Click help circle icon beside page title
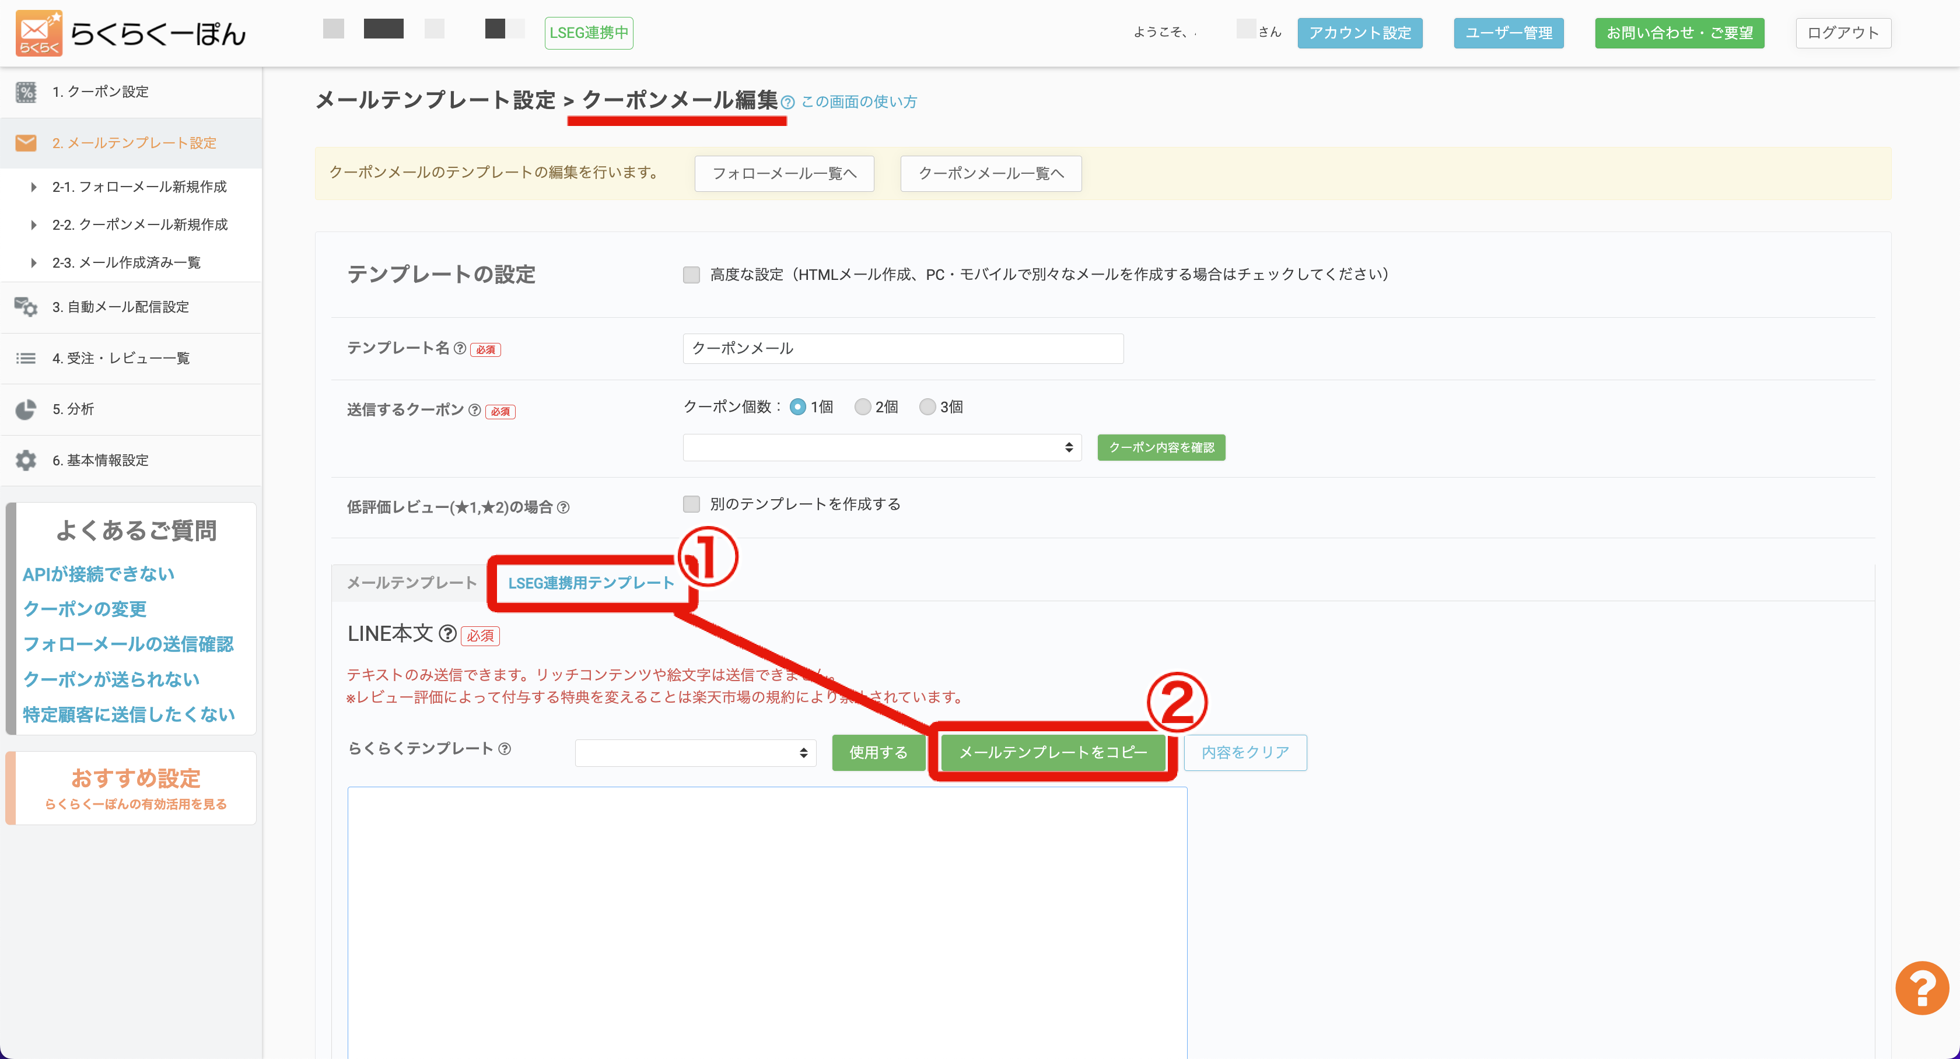 tap(787, 102)
